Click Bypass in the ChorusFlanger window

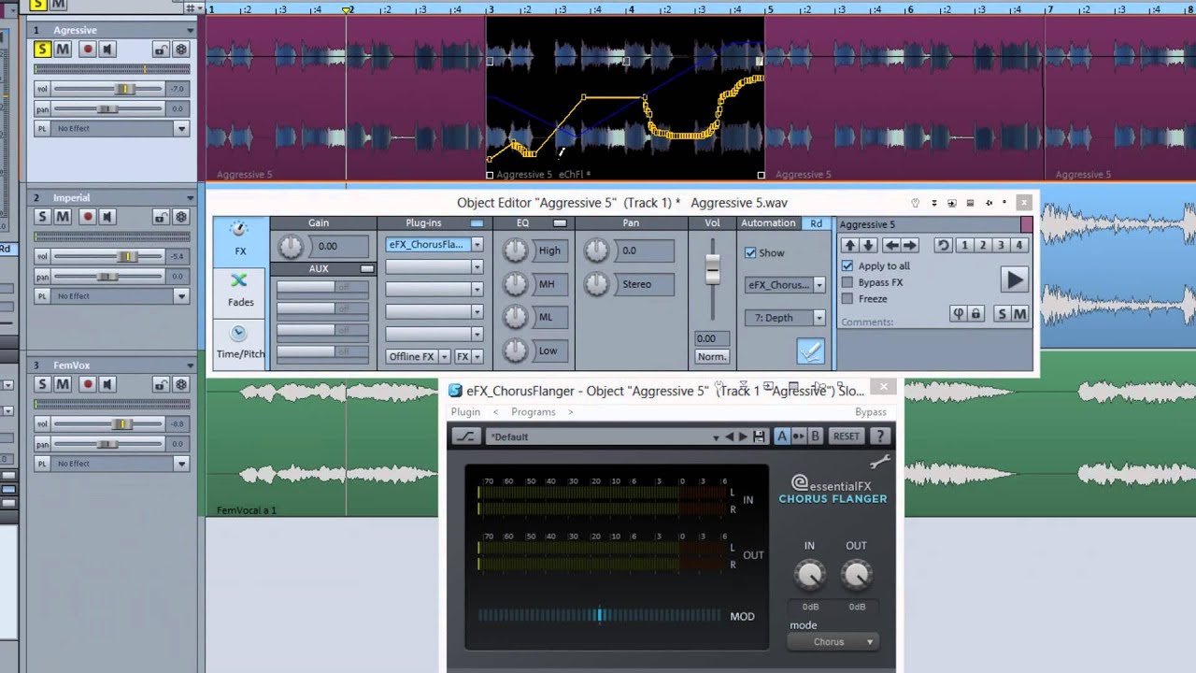click(x=871, y=412)
